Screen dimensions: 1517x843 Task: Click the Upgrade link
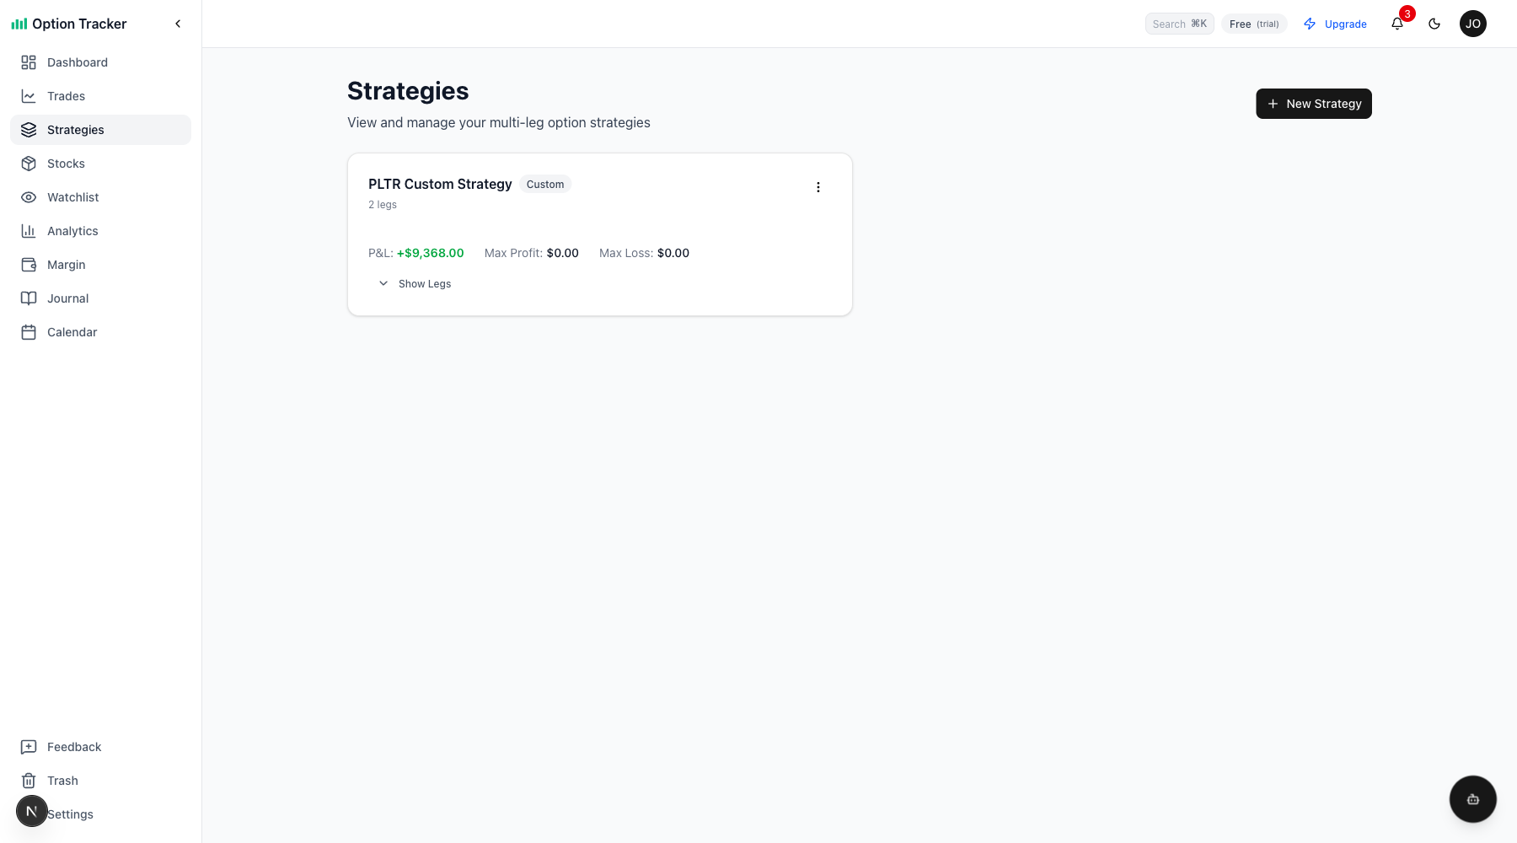click(x=1345, y=24)
